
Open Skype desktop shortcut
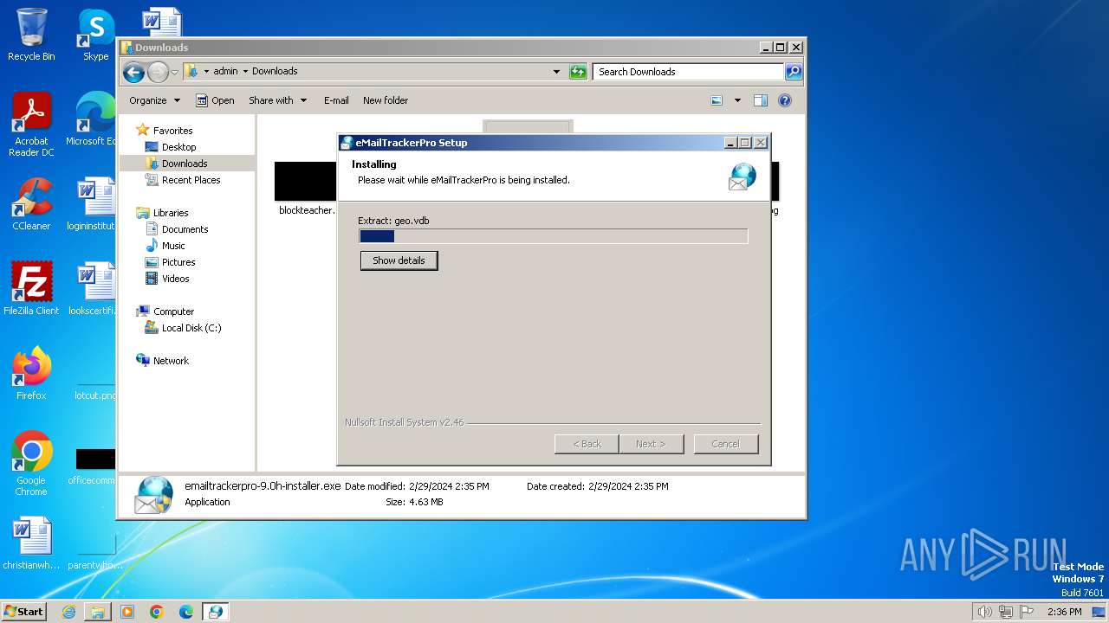pos(95,35)
